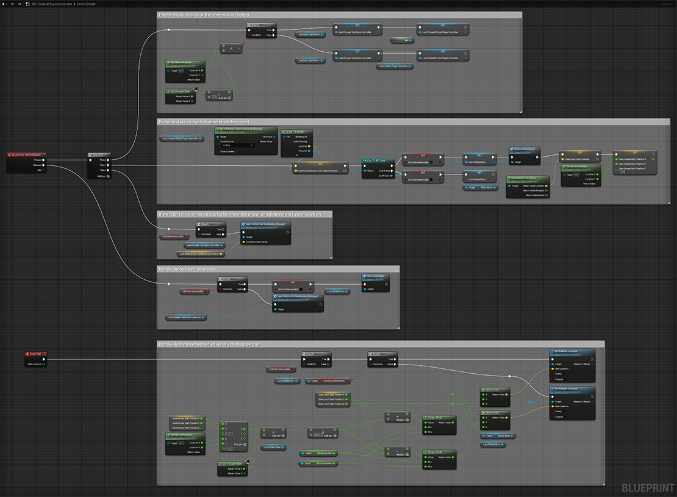Toggle Teleport on lower Set Relative Location node

click(566, 417)
